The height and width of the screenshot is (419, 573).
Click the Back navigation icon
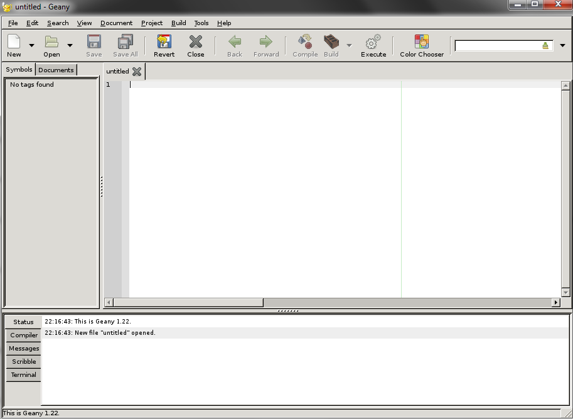tap(234, 44)
